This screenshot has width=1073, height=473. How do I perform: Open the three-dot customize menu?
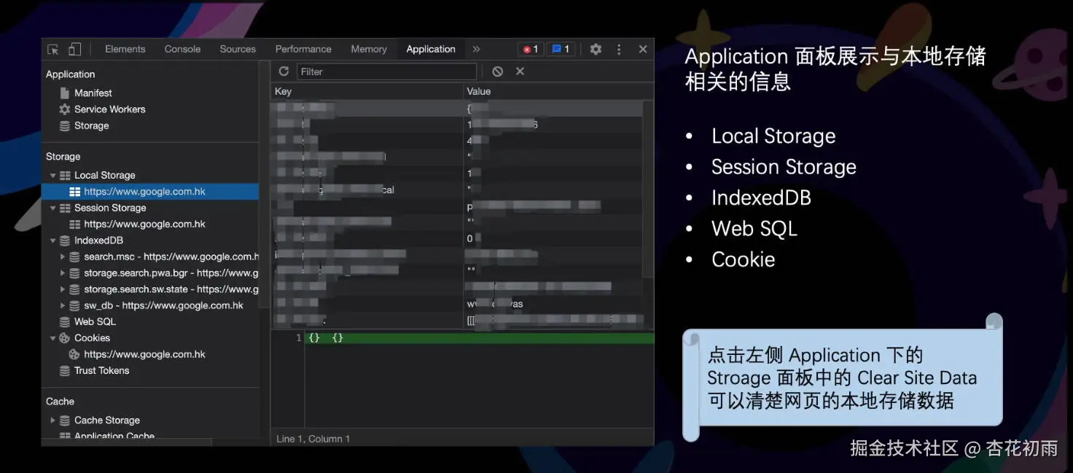(x=618, y=49)
